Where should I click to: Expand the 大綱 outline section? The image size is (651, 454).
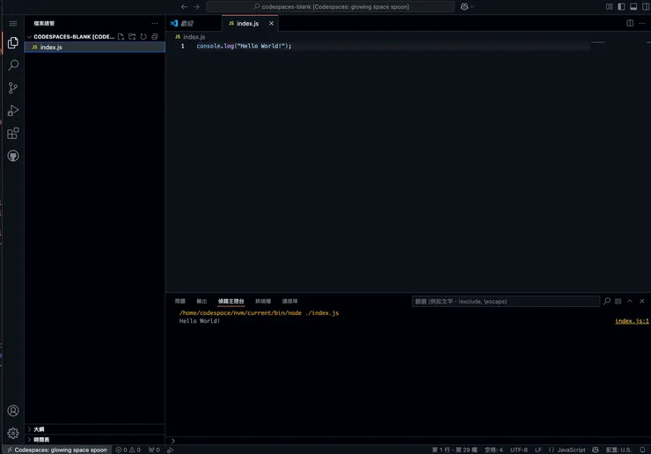pos(39,429)
